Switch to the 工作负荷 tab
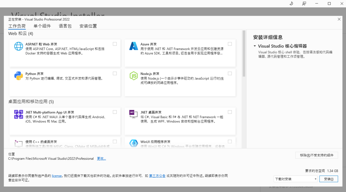 pos(17,26)
